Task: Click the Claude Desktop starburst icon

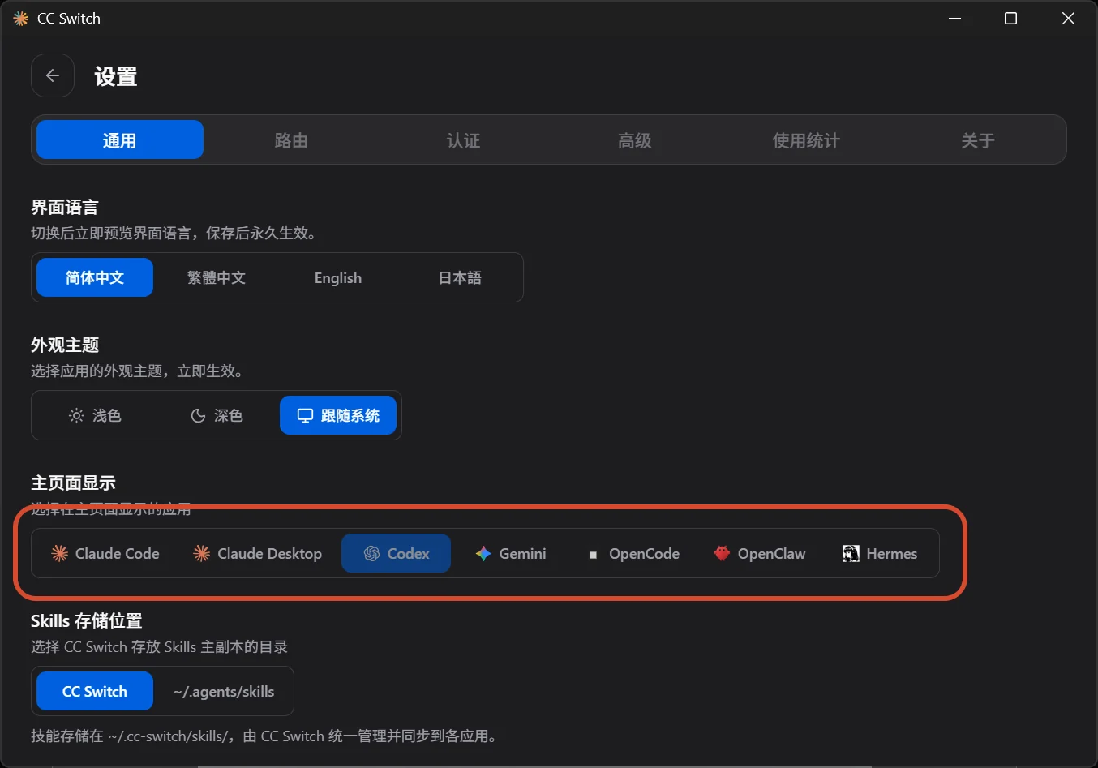Action: pos(201,554)
